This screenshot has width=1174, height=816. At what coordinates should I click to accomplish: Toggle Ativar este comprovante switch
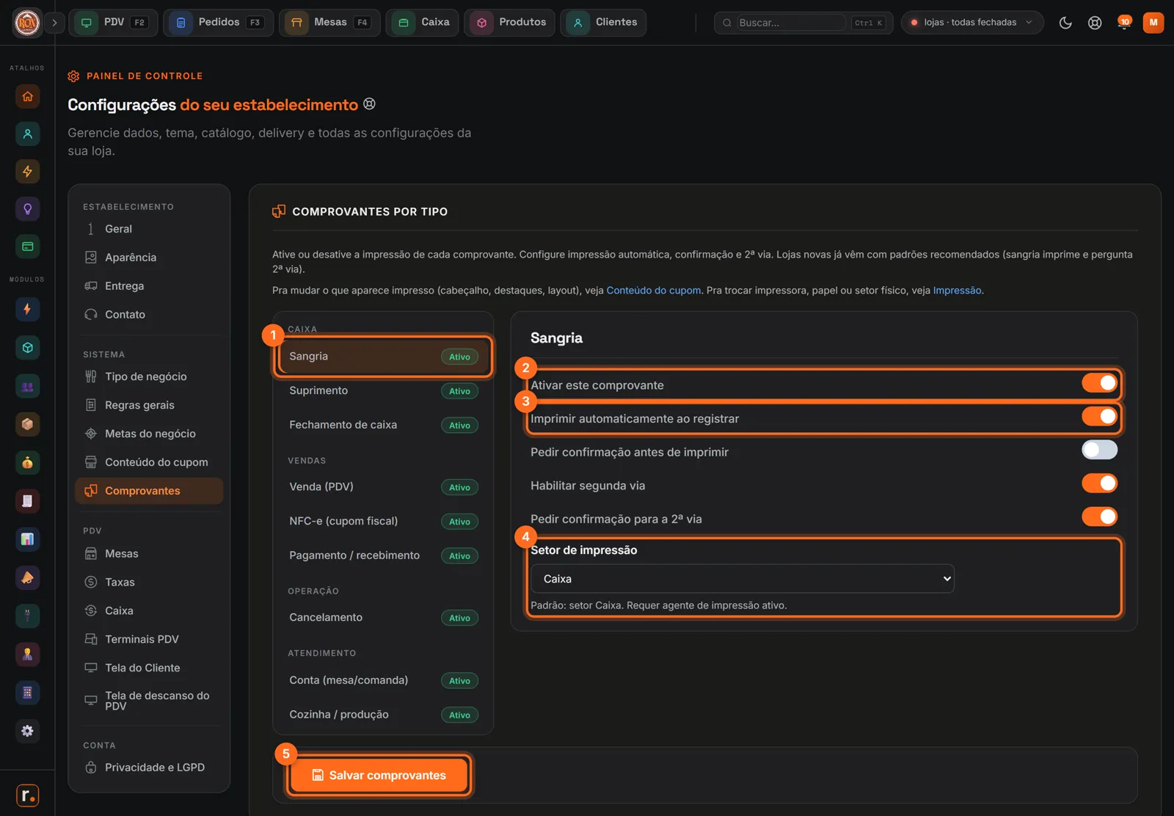(1099, 383)
